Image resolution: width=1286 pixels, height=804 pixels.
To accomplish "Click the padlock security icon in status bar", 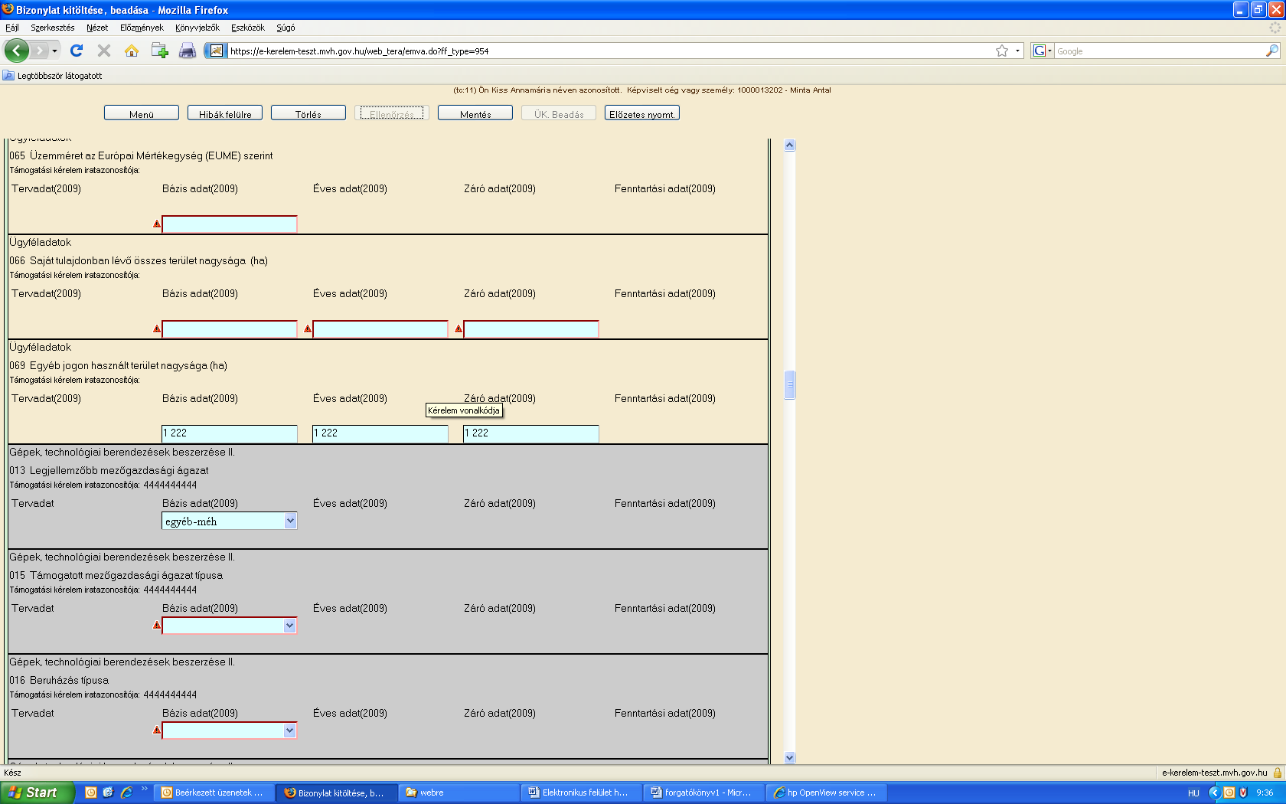I will coord(1278,773).
